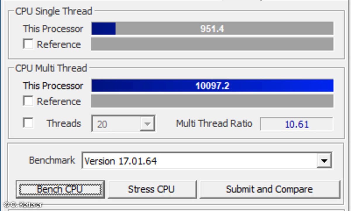
Task: Enable the Single Thread Reference checkbox
Action: click(x=28, y=44)
